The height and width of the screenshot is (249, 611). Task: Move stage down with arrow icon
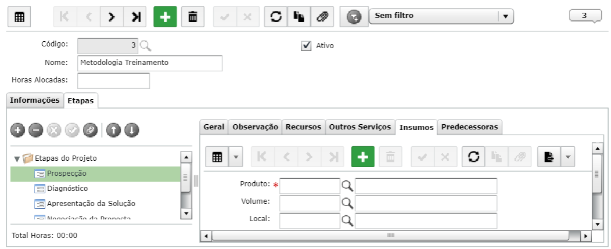coord(132,131)
